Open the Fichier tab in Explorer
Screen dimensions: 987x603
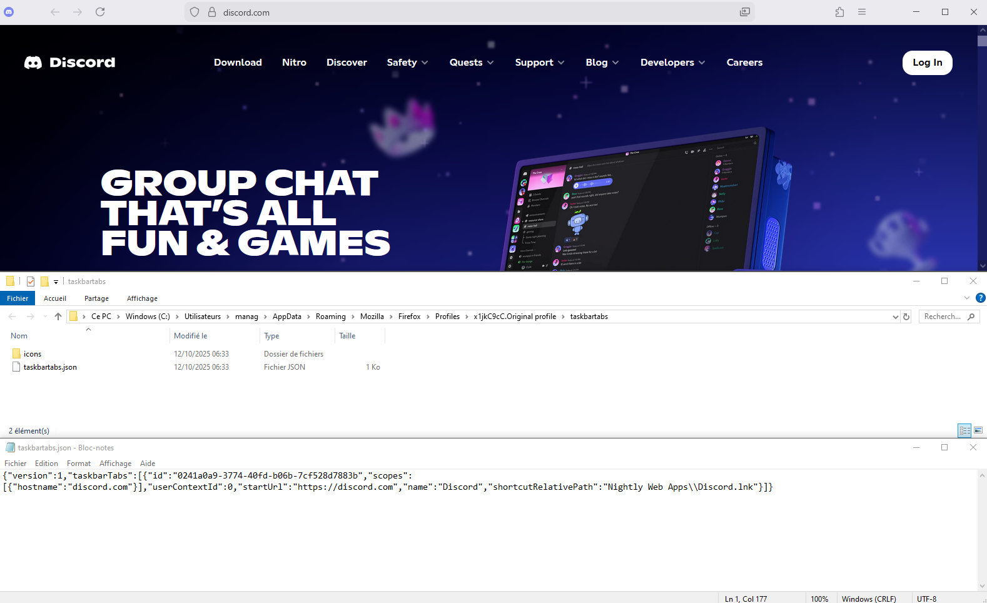[18, 298]
